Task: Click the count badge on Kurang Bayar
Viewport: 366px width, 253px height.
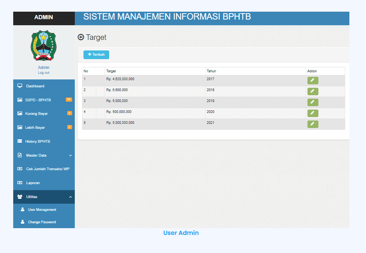Action: point(69,113)
